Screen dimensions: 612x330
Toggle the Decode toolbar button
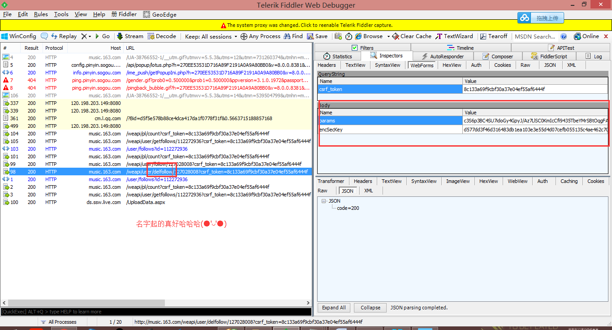coord(162,36)
